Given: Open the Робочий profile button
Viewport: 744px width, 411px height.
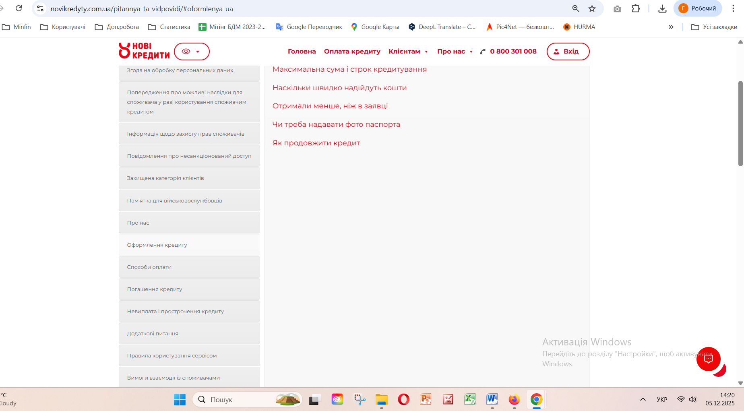Looking at the screenshot, I should [x=698, y=8].
